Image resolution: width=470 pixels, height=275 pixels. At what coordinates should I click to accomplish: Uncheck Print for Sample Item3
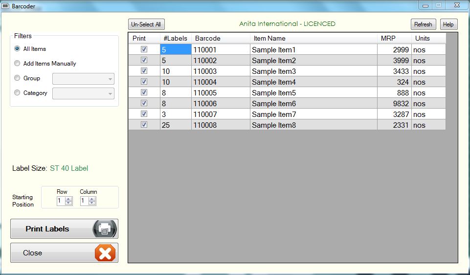pyautogui.click(x=144, y=71)
